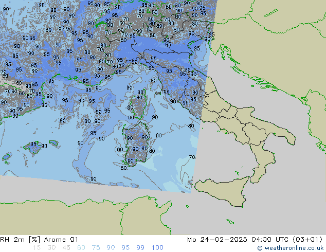Viewport: 326px width, 252px height.
Task: Select the 100 legend value
Action: click(x=157, y=248)
